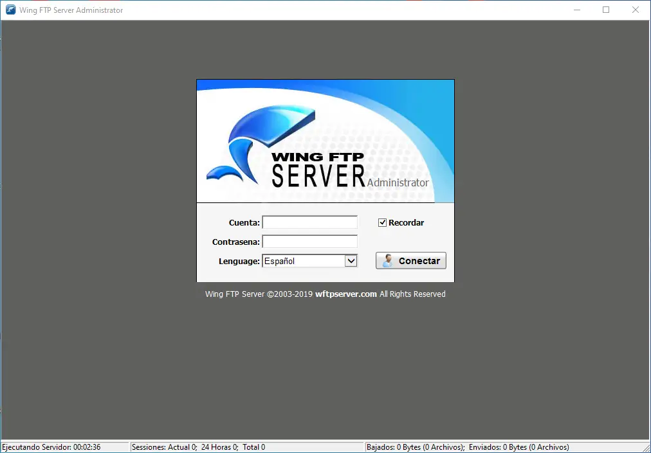Open the Lenguage dropdown arrow
Screen dimensions: 651x453
coord(351,261)
